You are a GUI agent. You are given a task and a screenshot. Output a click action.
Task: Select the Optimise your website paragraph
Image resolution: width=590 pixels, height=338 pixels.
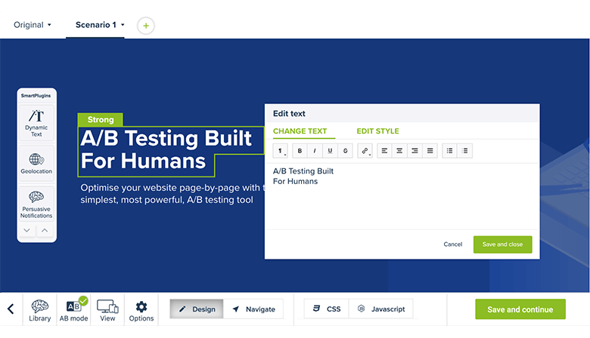(x=172, y=194)
